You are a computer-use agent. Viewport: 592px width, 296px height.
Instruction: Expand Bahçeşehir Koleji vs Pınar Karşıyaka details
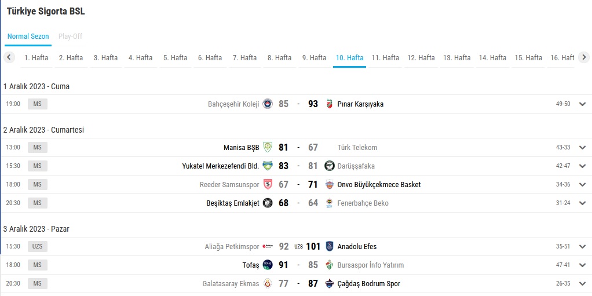point(582,104)
